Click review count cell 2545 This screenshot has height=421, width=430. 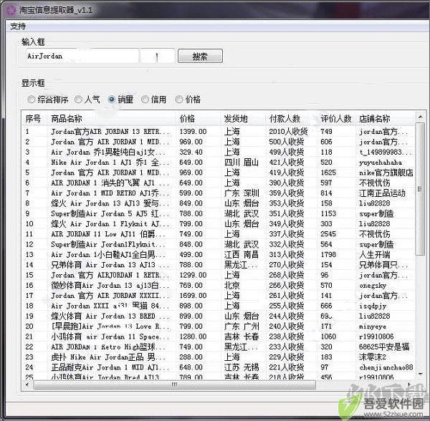point(328,234)
